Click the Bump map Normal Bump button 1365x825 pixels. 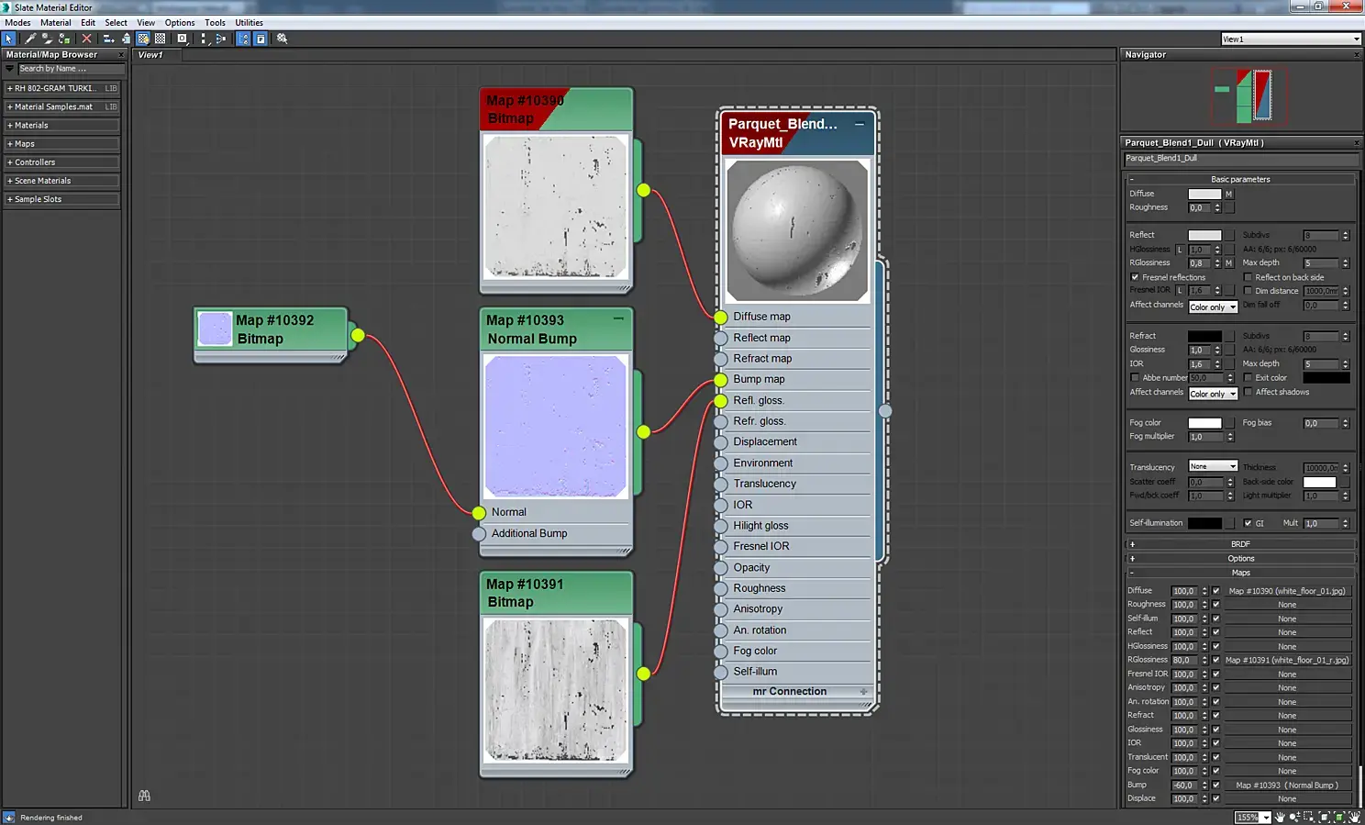pos(1286,785)
